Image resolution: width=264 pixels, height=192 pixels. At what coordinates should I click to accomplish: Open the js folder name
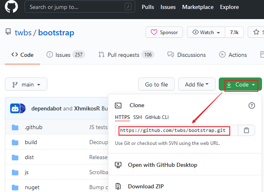click(x=26, y=172)
